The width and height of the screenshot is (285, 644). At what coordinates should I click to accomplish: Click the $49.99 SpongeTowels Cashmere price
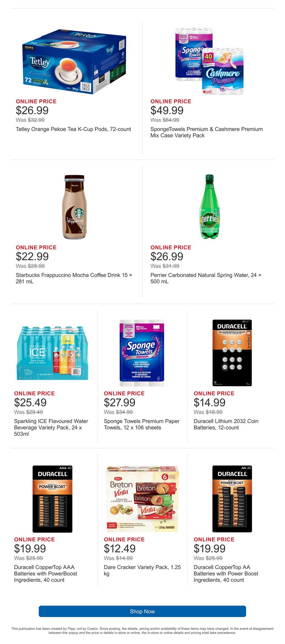[167, 110]
